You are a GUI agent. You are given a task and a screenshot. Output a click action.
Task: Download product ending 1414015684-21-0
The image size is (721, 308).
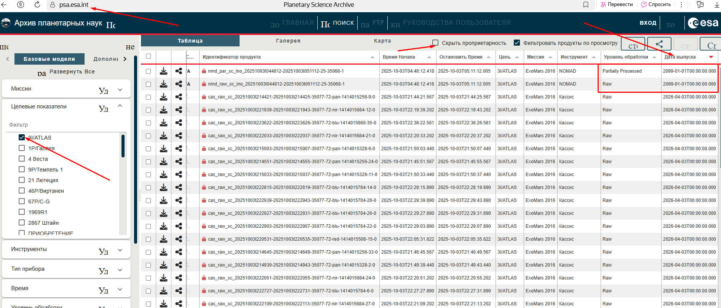click(x=163, y=136)
